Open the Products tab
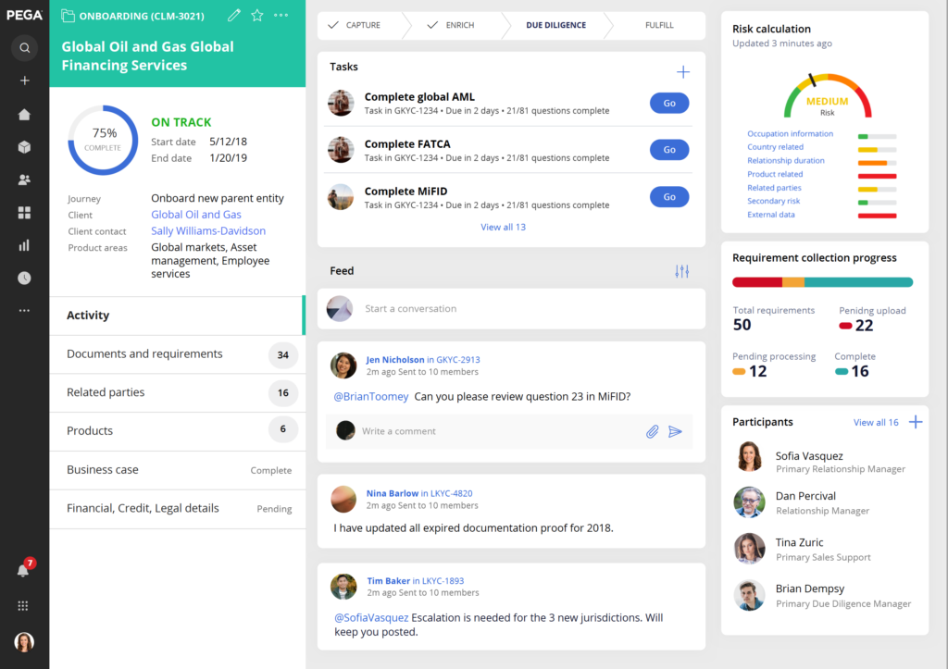 (x=177, y=431)
